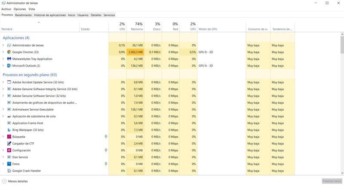Image resolution: width=344 pixels, height=187 pixels.
Task: Click the Búsqueda process icon
Action: click(9, 137)
